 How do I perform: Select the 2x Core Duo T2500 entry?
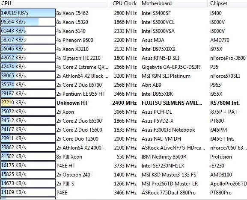77,138
